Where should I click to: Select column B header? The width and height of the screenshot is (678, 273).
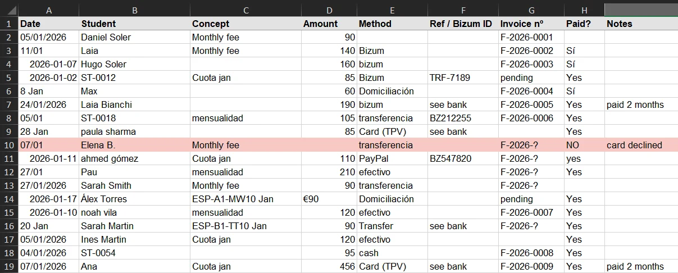coord(135,10)
